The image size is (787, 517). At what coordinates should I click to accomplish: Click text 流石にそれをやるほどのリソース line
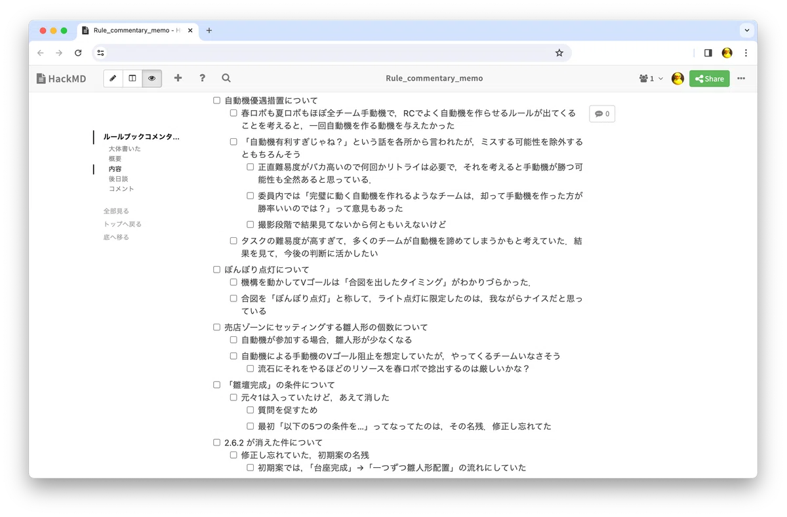[x=393, y=368]
